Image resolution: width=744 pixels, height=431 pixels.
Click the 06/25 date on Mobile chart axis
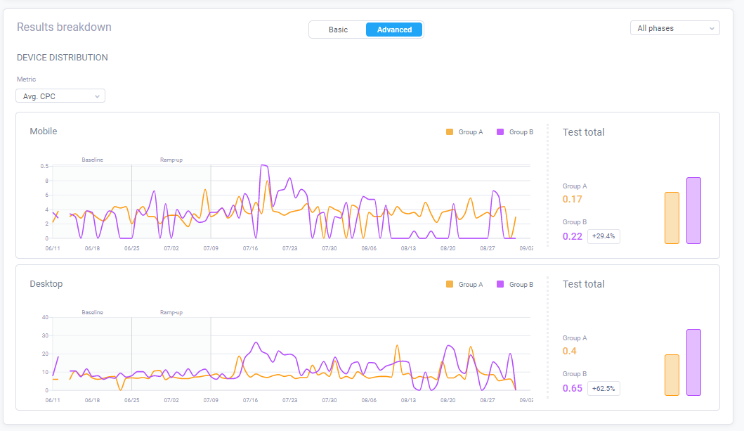132,248
